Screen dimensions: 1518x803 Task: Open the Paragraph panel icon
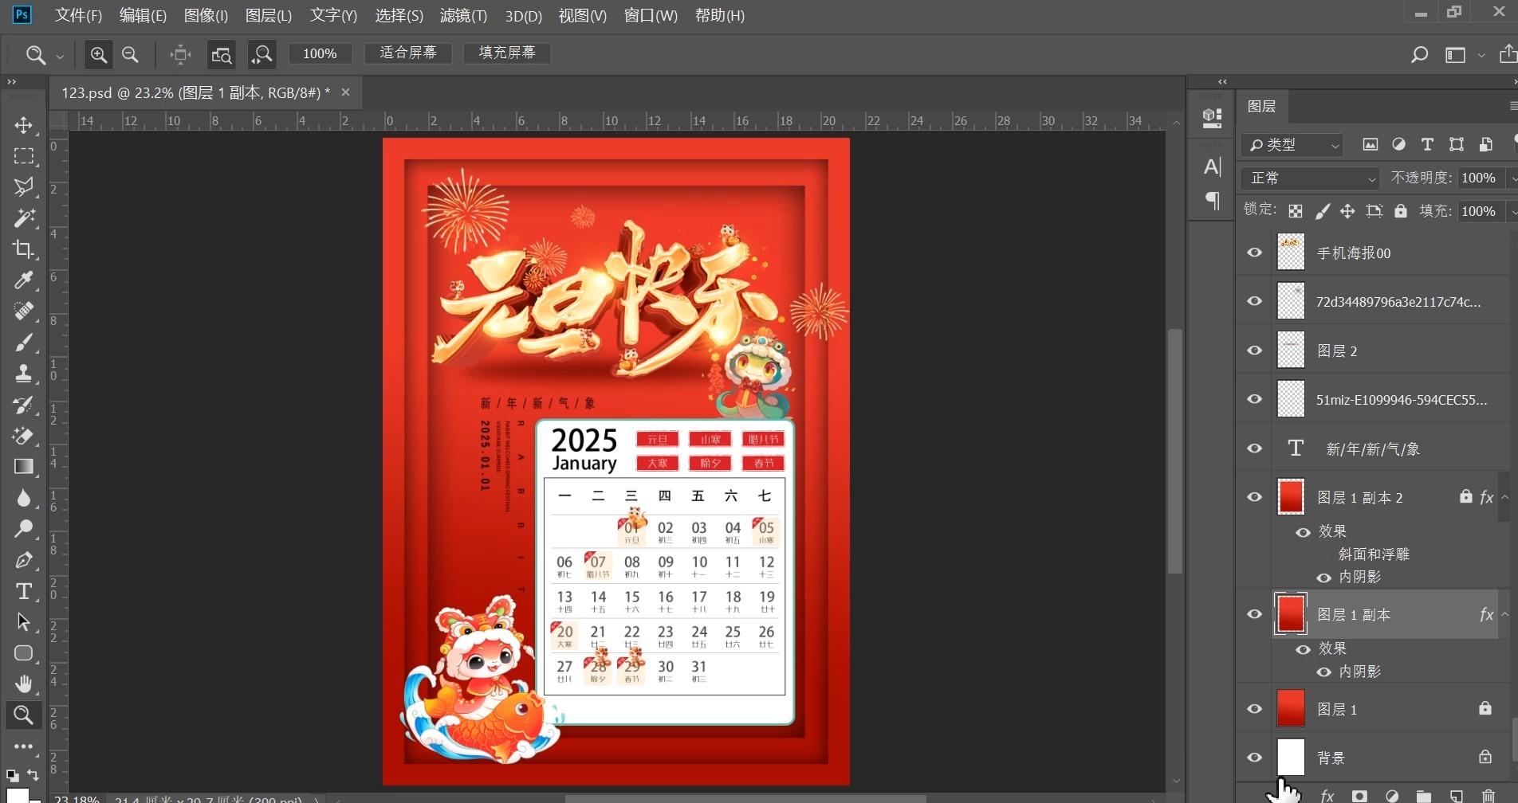point(1212,200)
